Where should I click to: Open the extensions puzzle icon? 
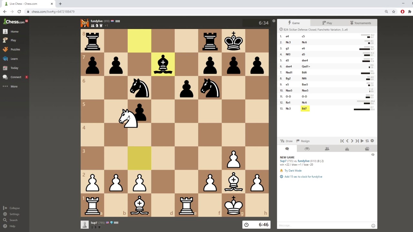click(409, 12)
